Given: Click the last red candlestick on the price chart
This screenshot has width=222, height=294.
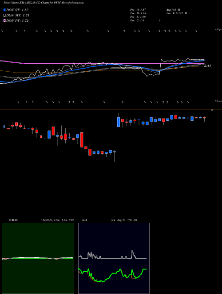Looking at the screenshot, I should point(204,118).
